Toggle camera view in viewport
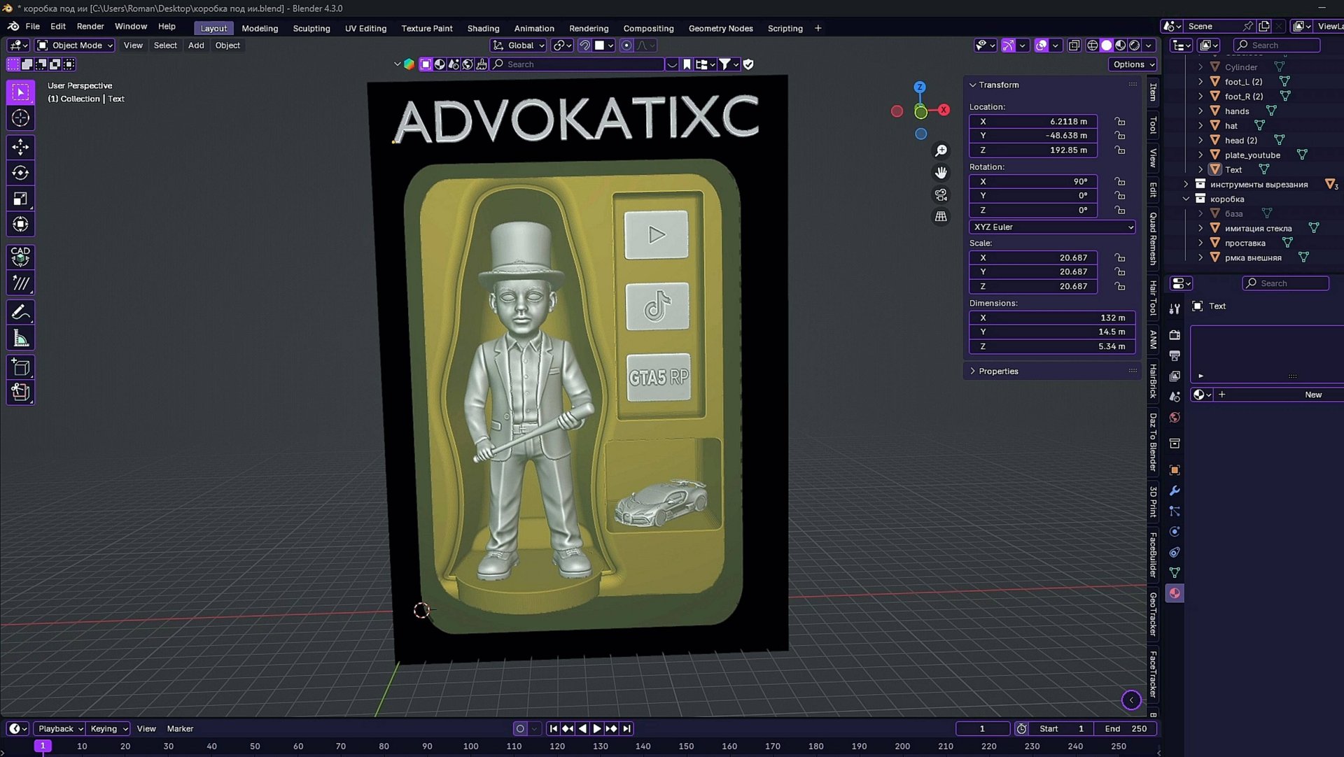Viewport: 1344px width, 757px height. tap(941, 194)
